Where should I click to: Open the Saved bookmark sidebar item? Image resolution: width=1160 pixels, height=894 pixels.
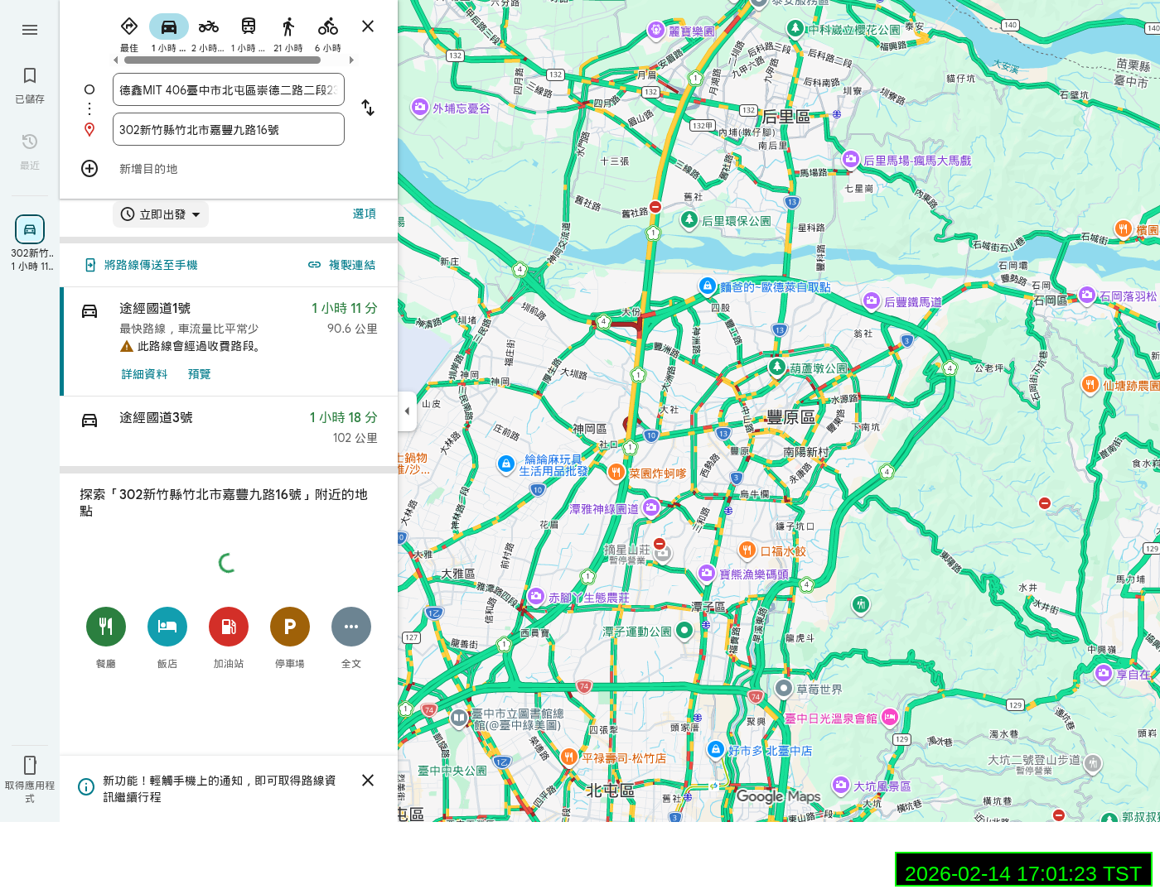(30, 85)
